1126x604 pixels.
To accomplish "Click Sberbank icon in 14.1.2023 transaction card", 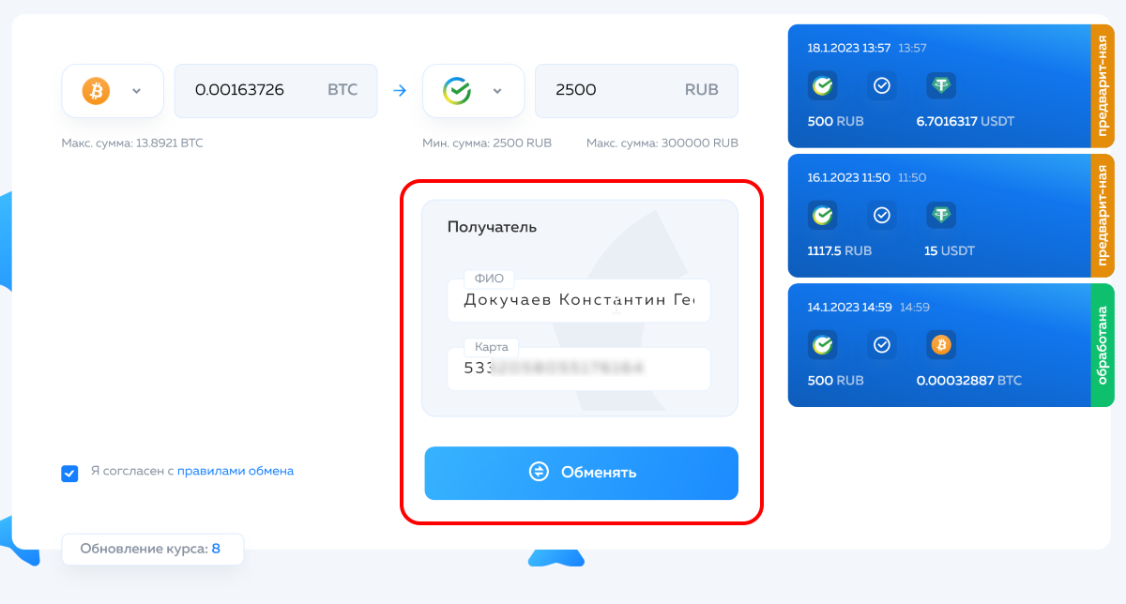I will 822,345.
